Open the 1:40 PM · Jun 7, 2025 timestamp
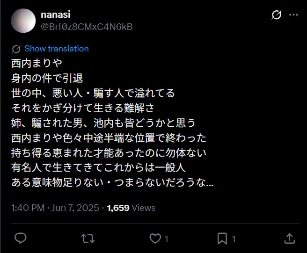307x253 pixels. 56,208
